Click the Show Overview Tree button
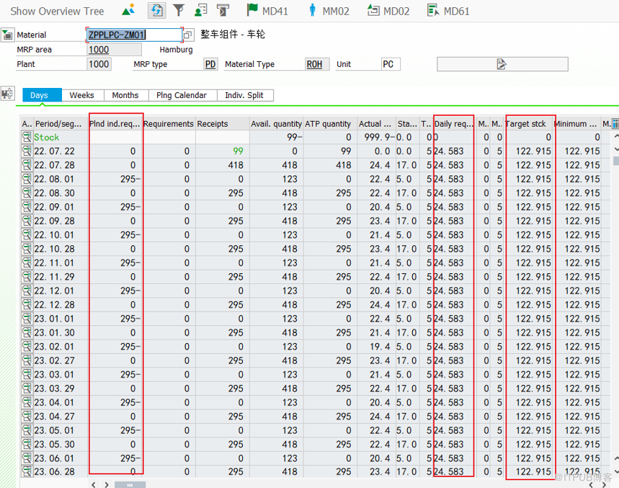Viewport: 619px width, 488px height. point(57,11)
